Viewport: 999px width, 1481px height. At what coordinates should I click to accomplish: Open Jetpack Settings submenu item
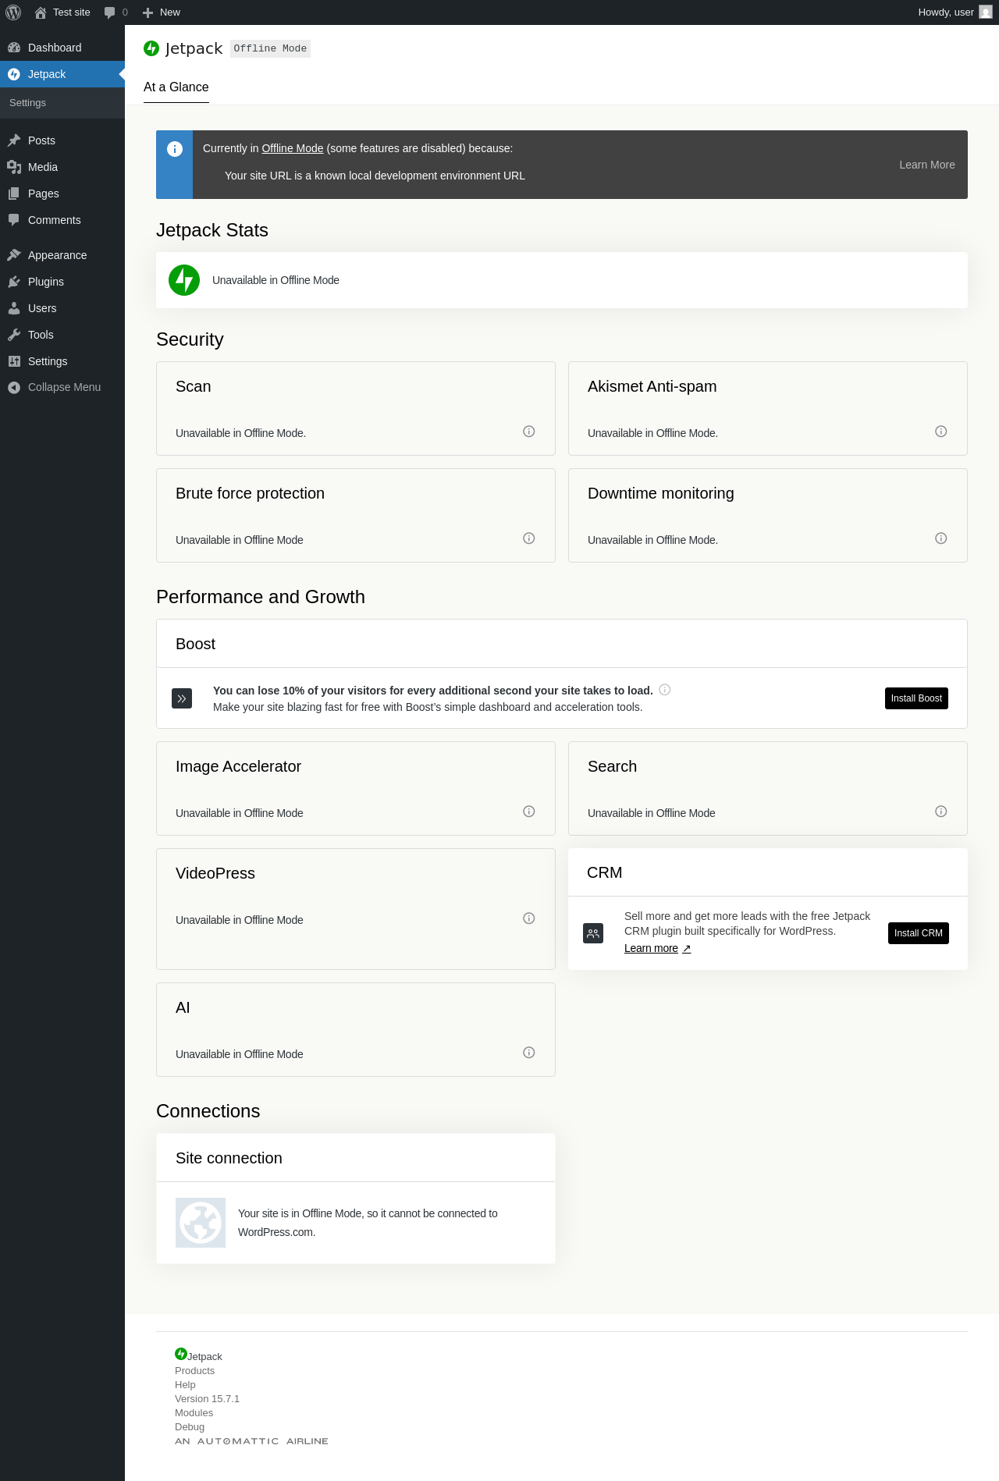27,103
